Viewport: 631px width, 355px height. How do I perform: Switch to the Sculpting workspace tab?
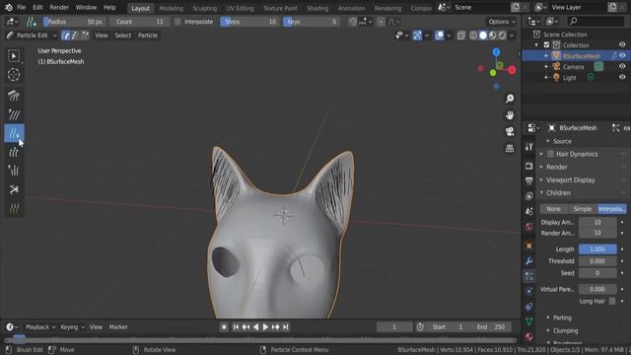(x=204, y=8)
